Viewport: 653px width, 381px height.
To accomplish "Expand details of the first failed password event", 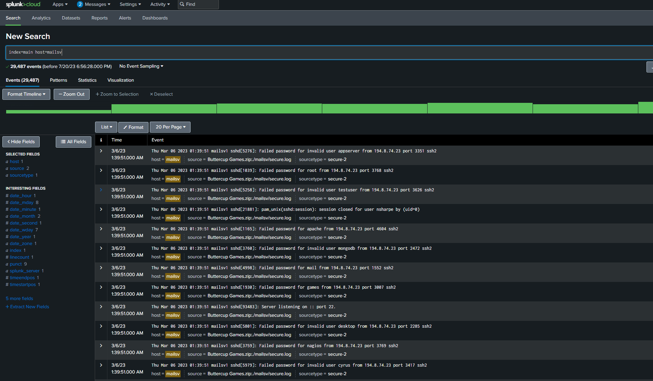I will 101,151.
